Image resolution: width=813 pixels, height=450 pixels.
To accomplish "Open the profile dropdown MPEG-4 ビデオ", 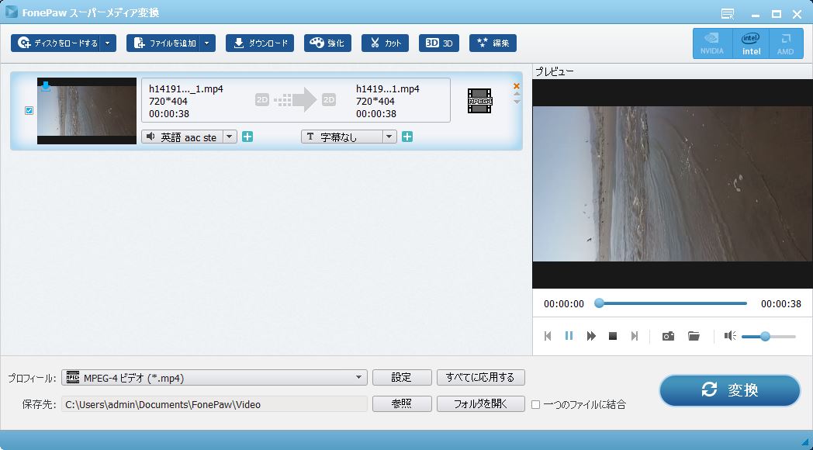I will coord(214,378).
